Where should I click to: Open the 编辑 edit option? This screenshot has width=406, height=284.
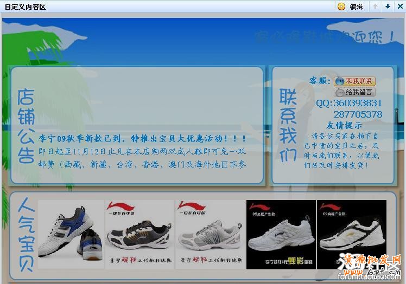pos(356,7)
